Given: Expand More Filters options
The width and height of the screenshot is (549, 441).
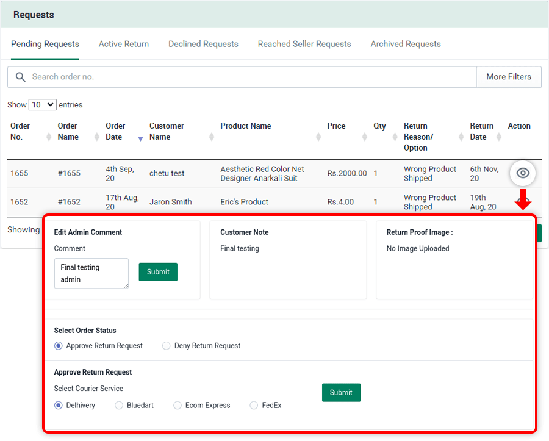Looking at the screenshot, I should pyautogui.click(x=508, y=77).
